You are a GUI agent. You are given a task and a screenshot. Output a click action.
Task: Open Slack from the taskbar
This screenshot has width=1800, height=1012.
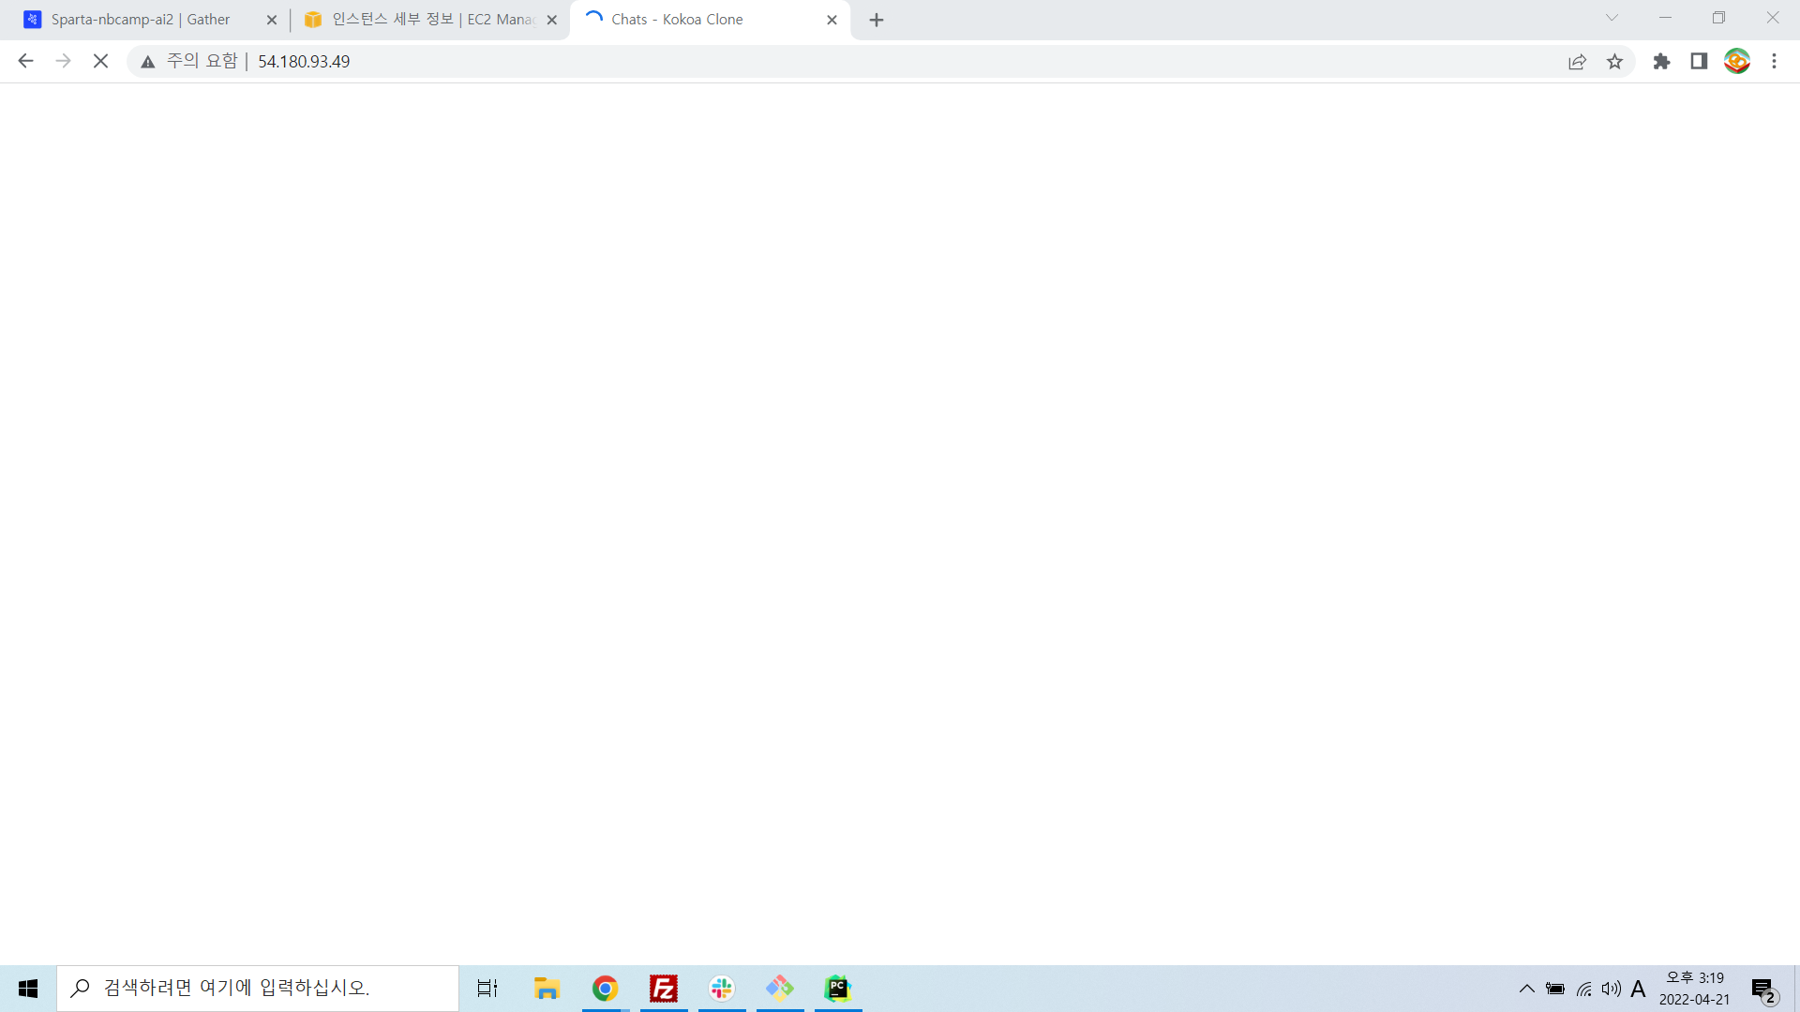coord(722,989)
